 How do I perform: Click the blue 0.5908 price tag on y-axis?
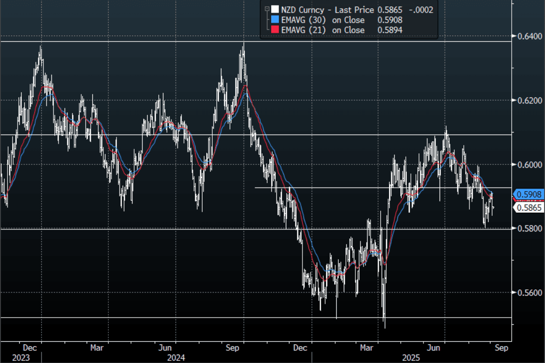tap(527, 194)
